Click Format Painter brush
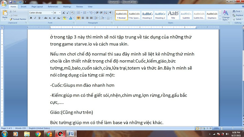This screenshot has height=137, width=244. (x=18, y=19)
